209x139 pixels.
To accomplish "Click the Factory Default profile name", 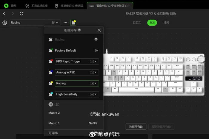I will tap(65, 51).
